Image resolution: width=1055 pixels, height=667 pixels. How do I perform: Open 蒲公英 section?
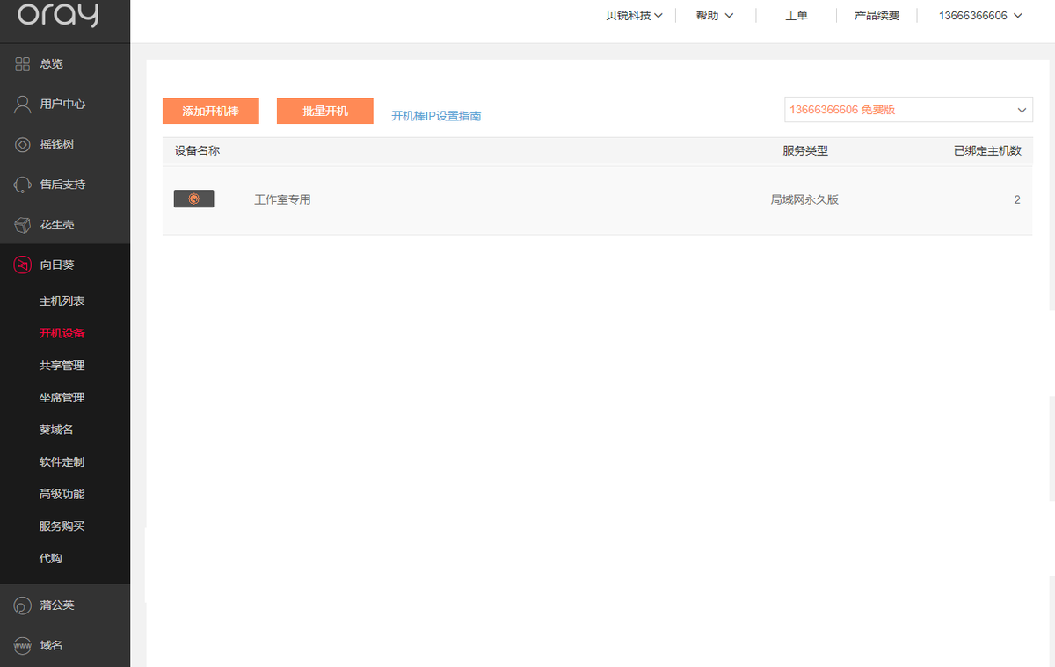57,605
